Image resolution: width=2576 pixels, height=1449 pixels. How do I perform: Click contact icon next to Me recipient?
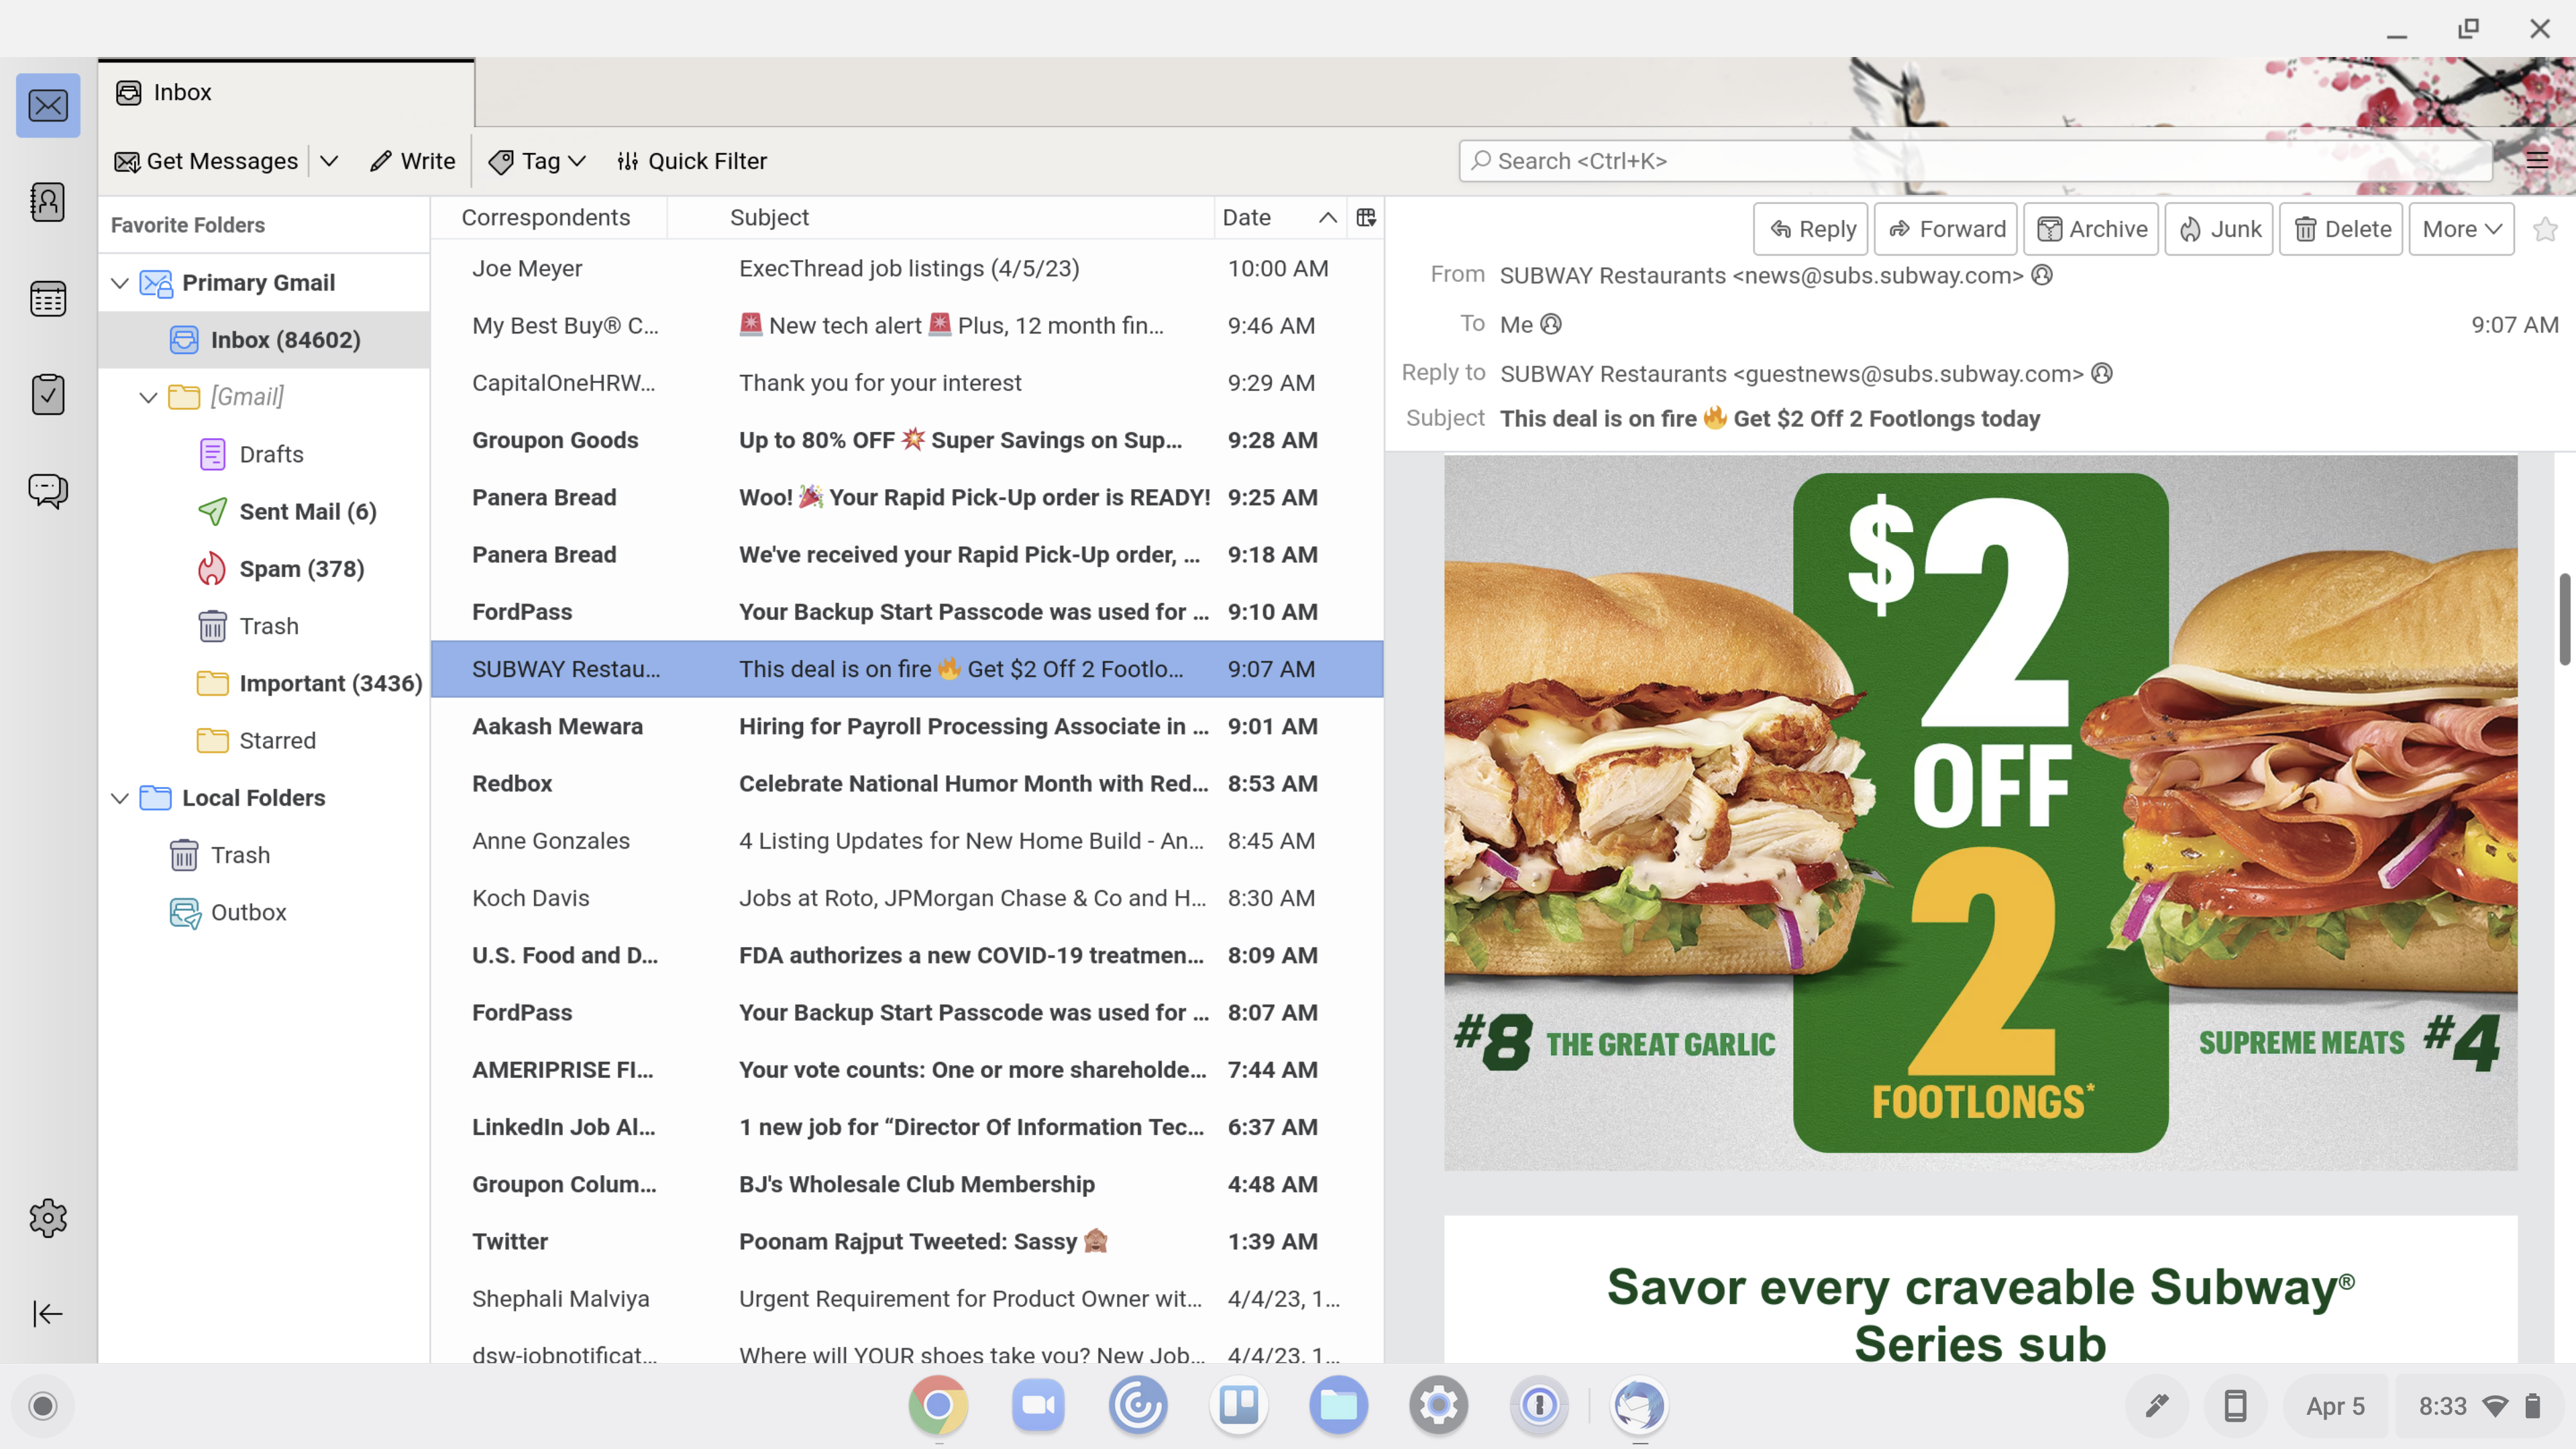pos(1551,324)
